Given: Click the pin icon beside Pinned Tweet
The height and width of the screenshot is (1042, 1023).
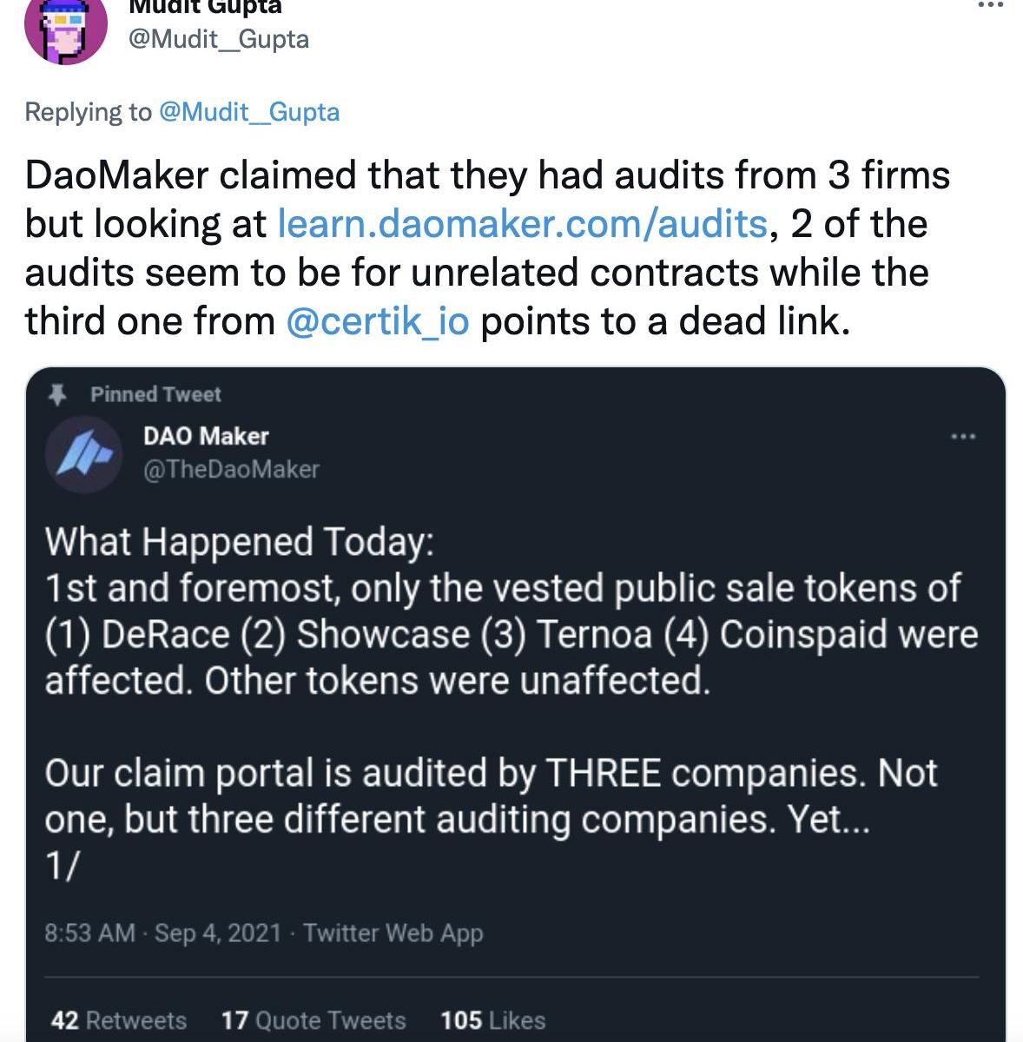Looking at the screenshot, I should point(58,395).
